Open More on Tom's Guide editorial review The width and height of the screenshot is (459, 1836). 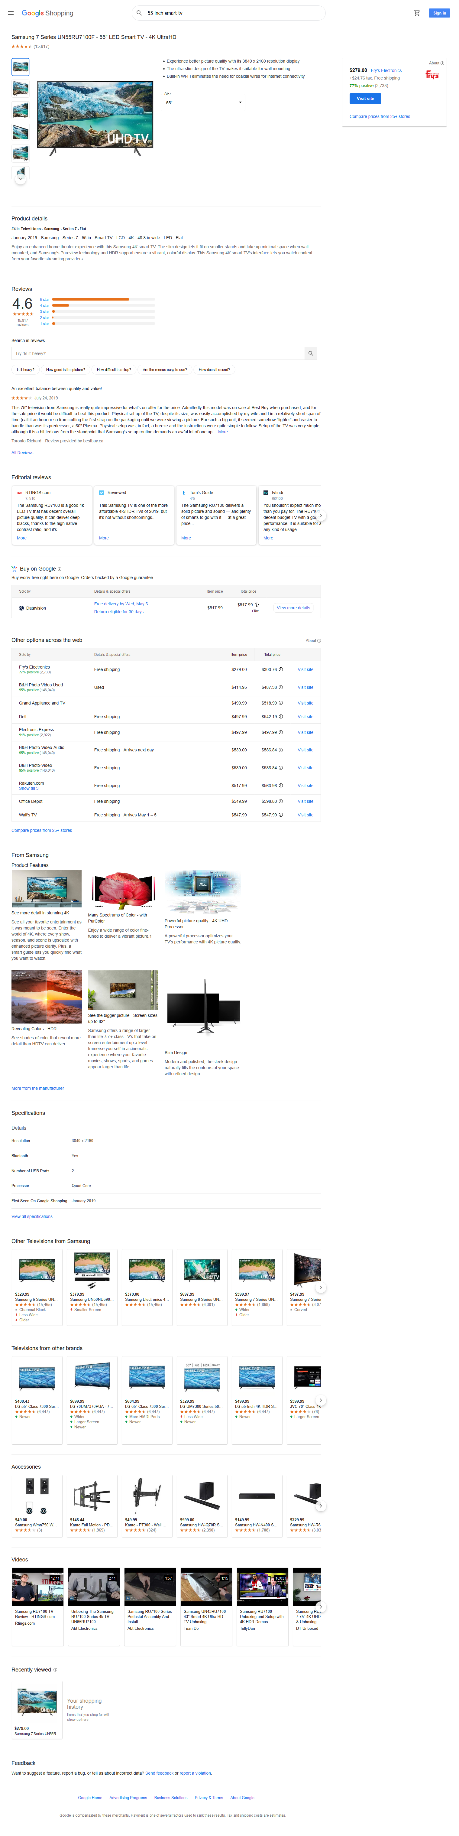pyautogui.click(x=186, y=538)
